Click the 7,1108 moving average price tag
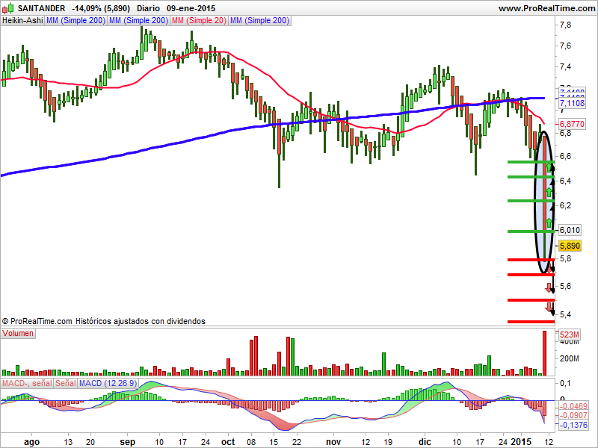The width and height of the screenshot is (598, 448). (x=572, y=103)
